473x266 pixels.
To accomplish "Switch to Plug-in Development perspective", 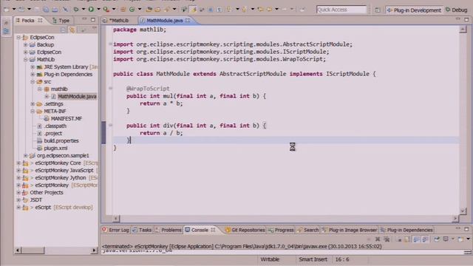I will tap(414, 10).
